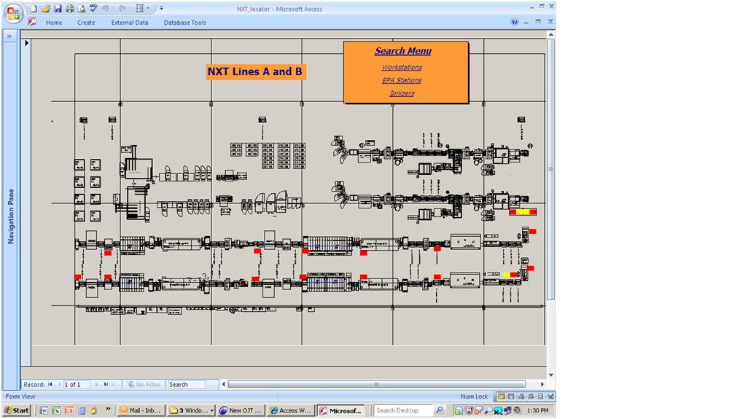729x419 pixels.
Task: Switch to Form View in the status bar
Action: tap(502, 396)
